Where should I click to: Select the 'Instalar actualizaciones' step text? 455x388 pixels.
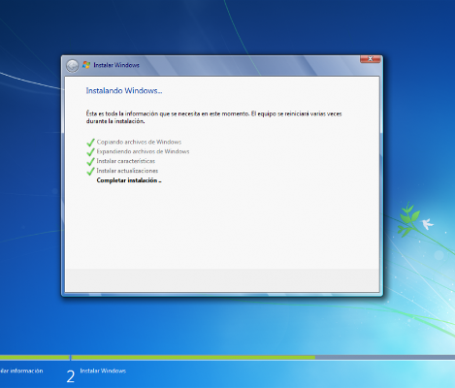(x=127, y=171)
